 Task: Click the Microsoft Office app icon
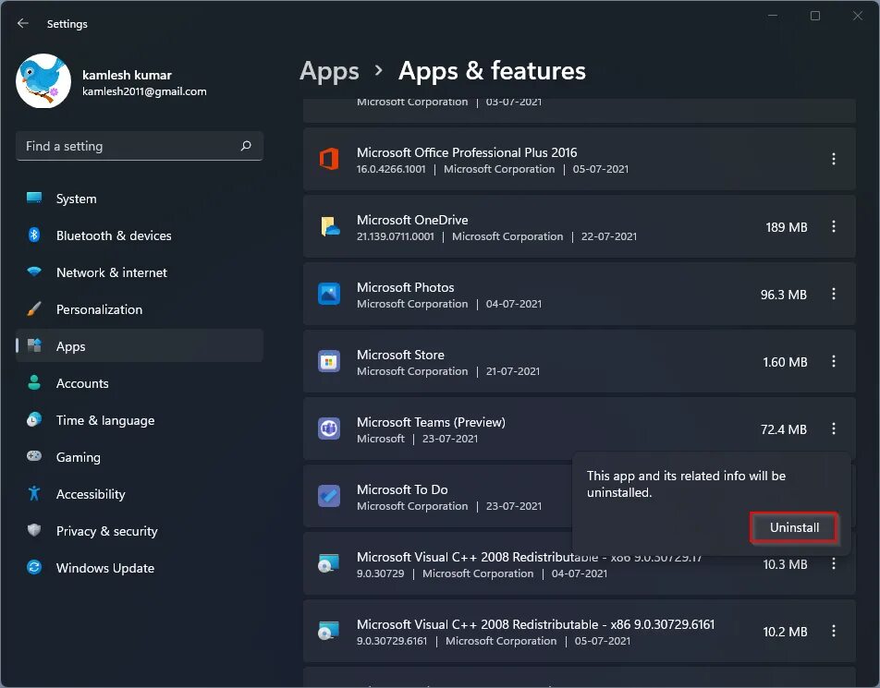point(329,159)
